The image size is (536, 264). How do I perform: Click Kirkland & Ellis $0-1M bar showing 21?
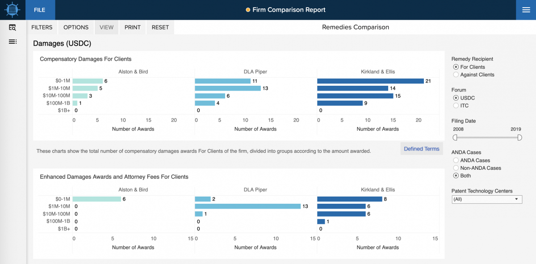coord(370,81)
